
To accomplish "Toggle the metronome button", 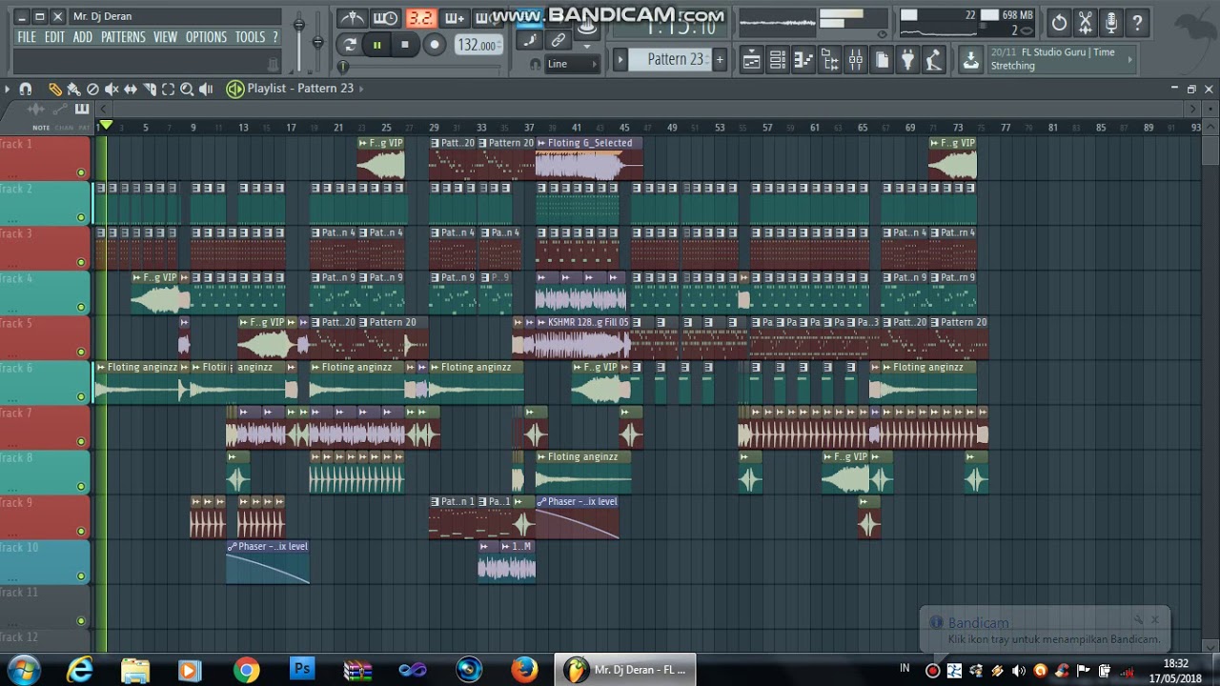I will click(x=353, y=18).
